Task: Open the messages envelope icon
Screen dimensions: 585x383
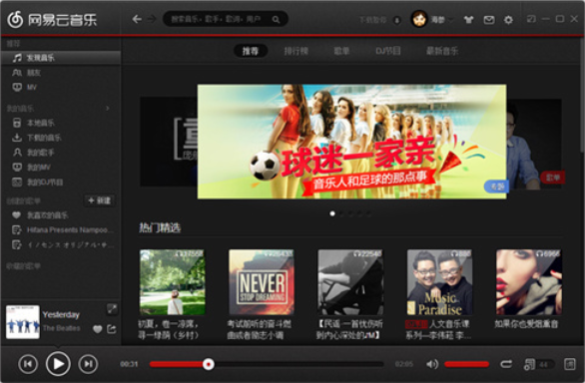Action: click(x=489, y=20)
